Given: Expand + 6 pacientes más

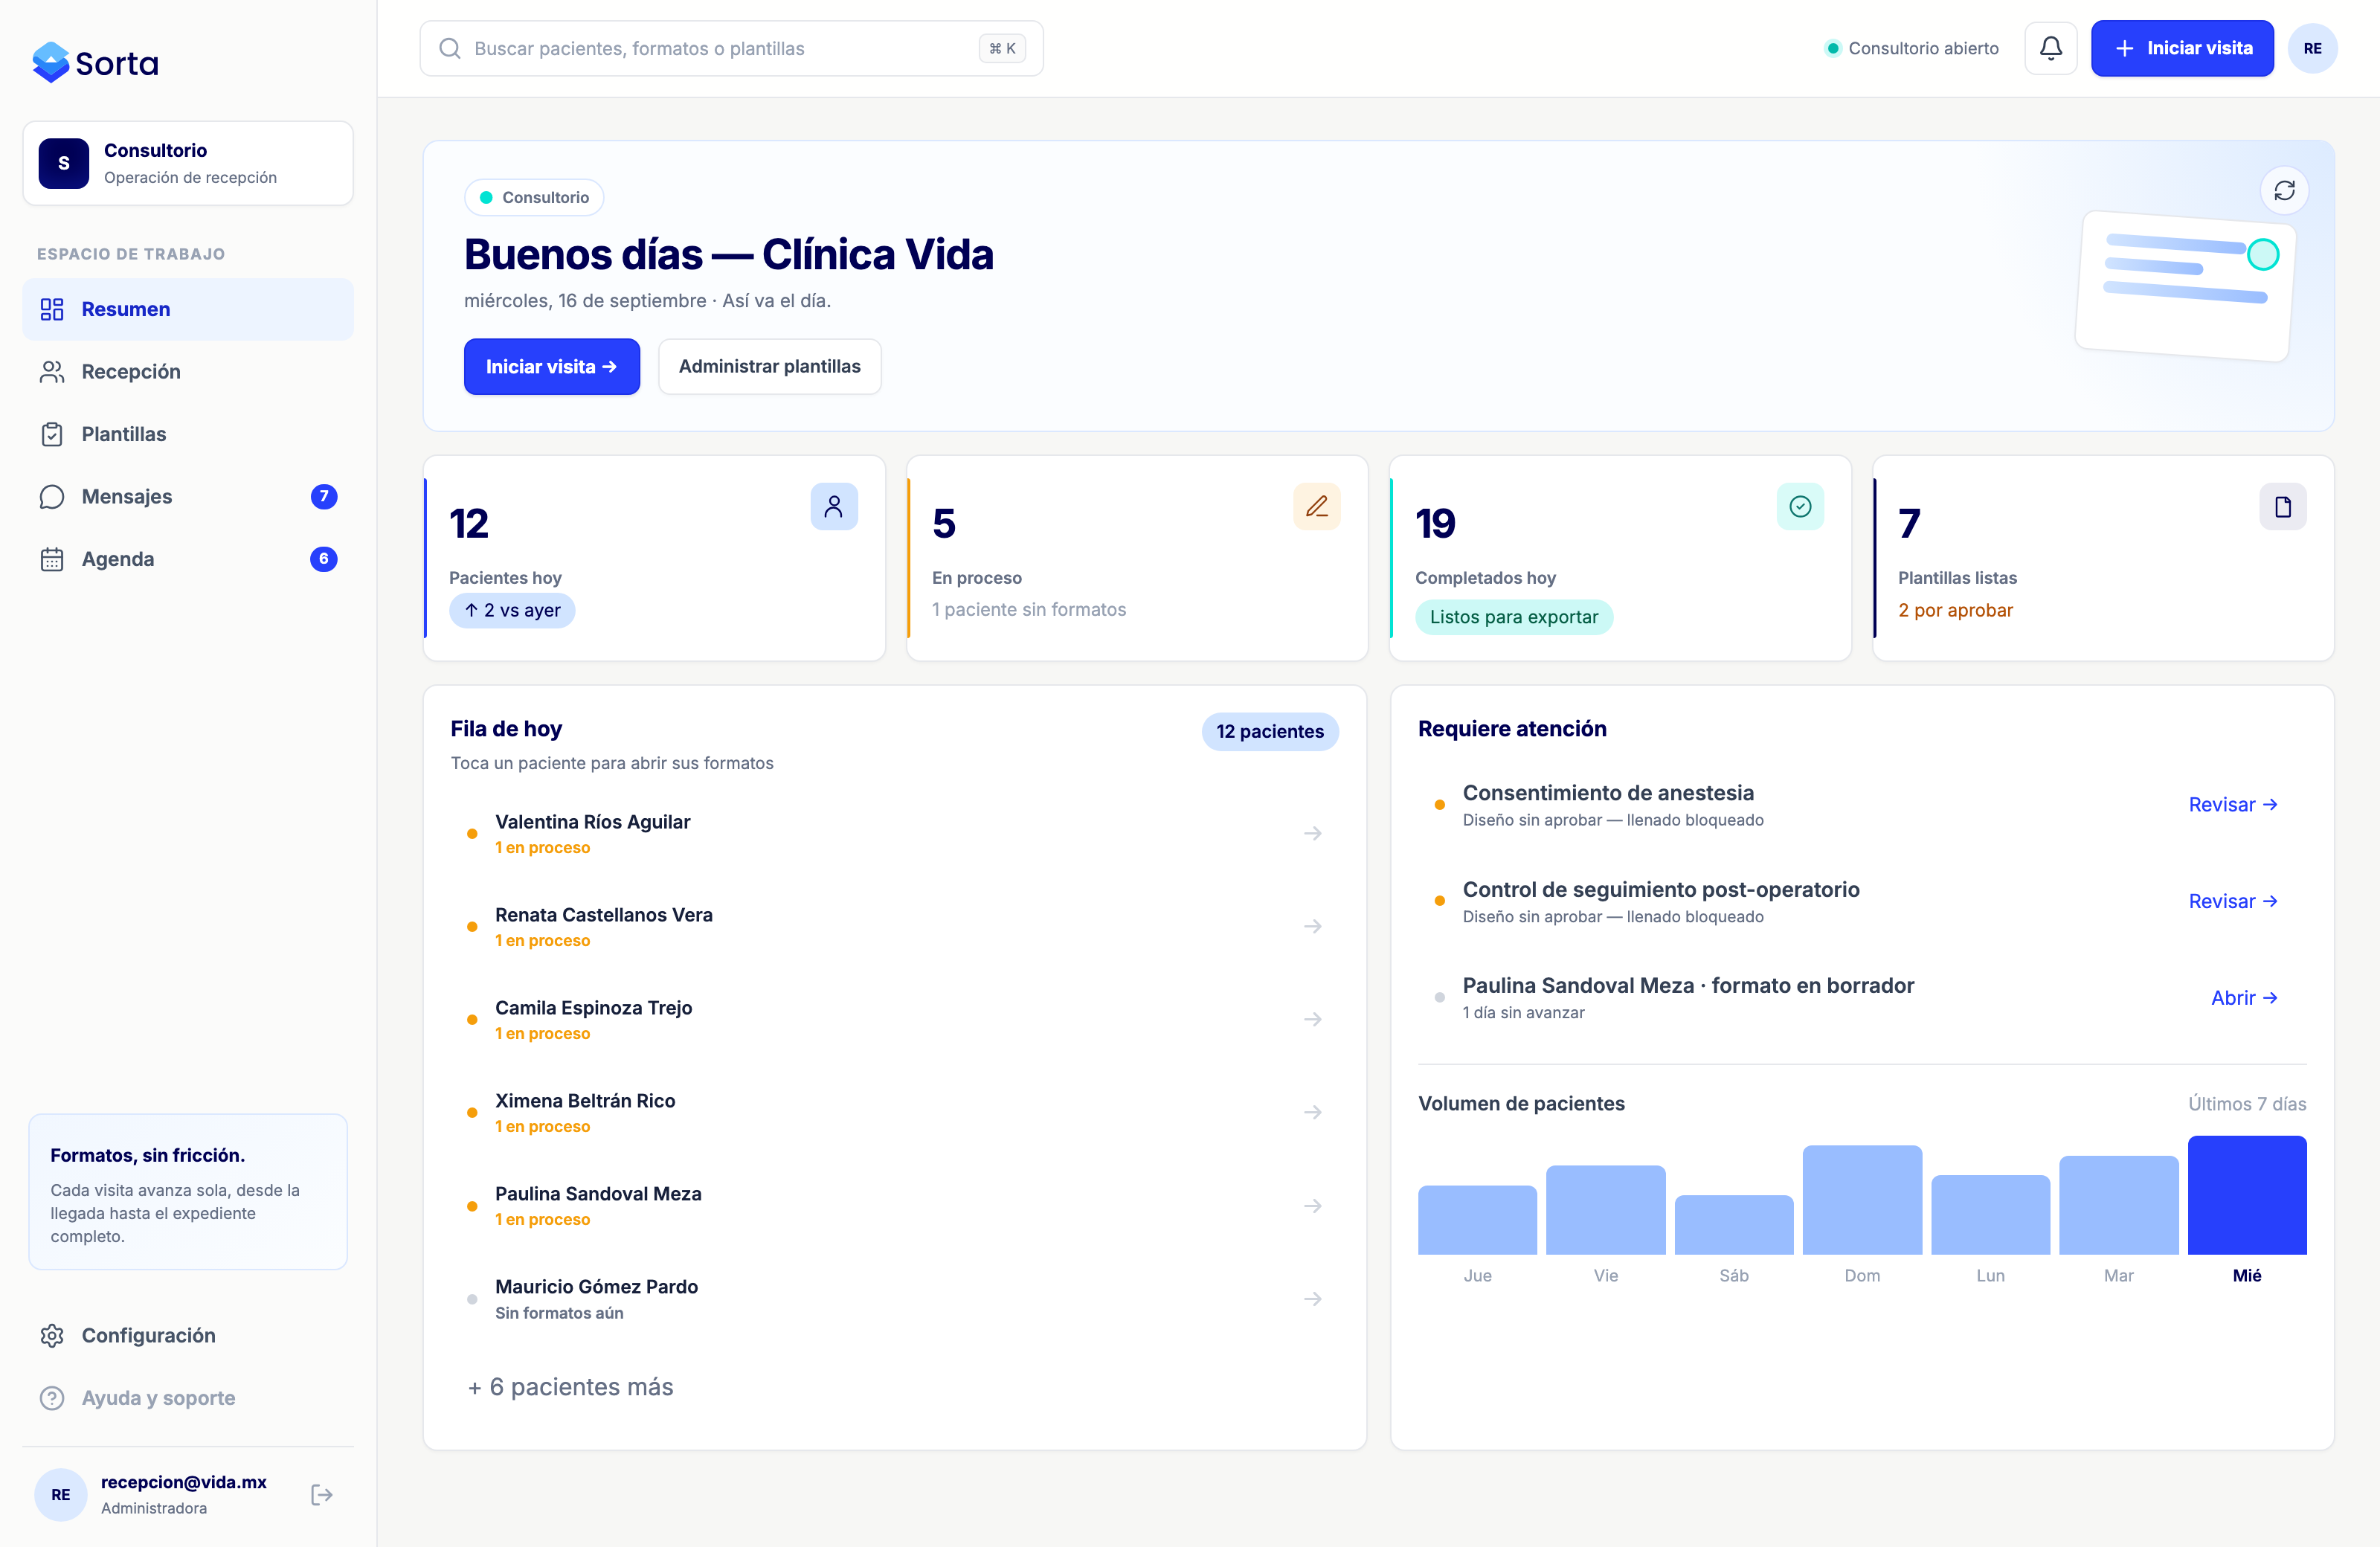Looking at the screenshot, I should click(x=570, y=1387).
